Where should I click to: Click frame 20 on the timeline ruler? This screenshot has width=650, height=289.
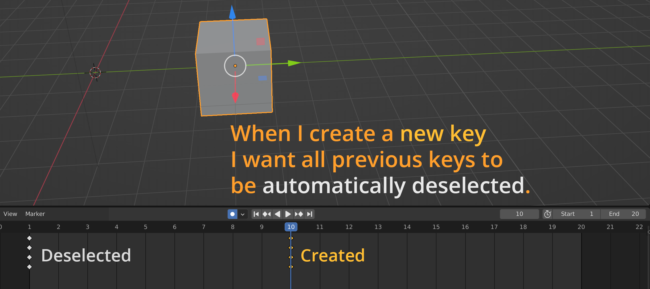[581, 227]
